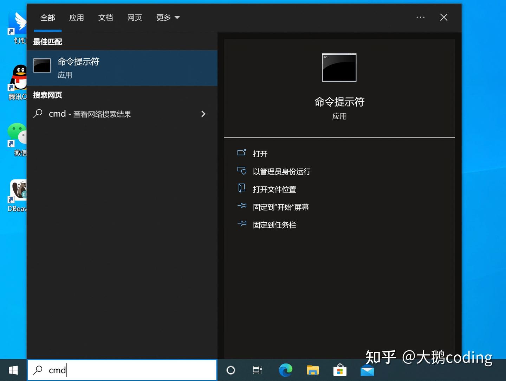The height and width of the screenshot is (381, 506).
Task: Open the 命令提示符 app icon in the preview pane
Action: click(x=339, y=67)
